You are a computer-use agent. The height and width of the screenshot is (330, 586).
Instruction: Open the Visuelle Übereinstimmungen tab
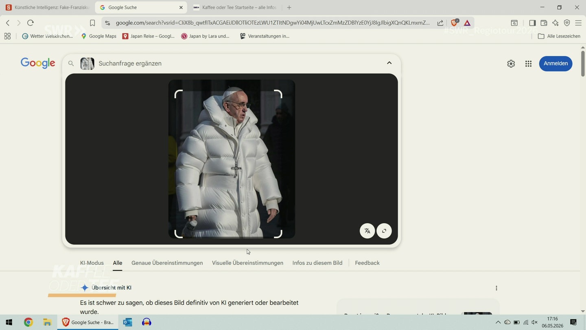247,263
